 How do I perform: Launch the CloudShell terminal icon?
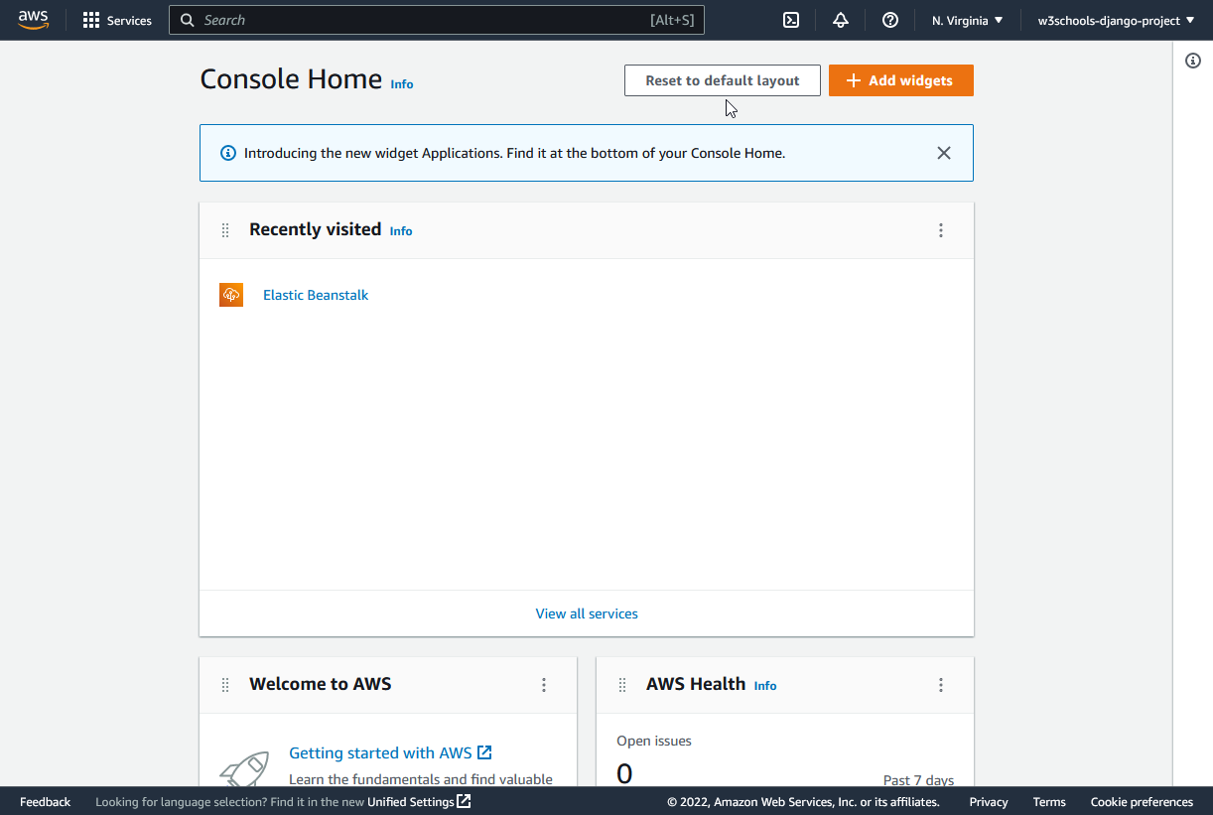click(791, 20)
